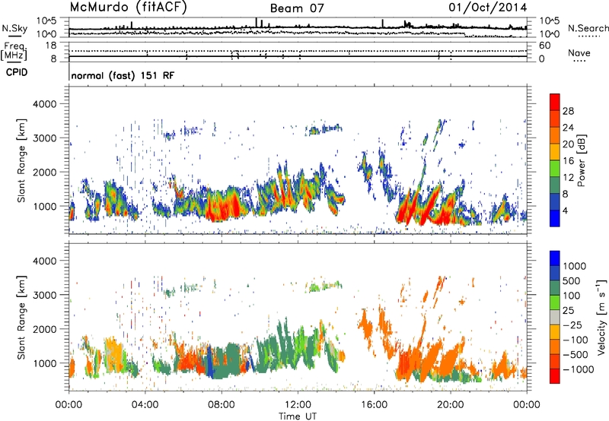Click the "Beam 07" label
609x421 pixels.
point(297,8)
